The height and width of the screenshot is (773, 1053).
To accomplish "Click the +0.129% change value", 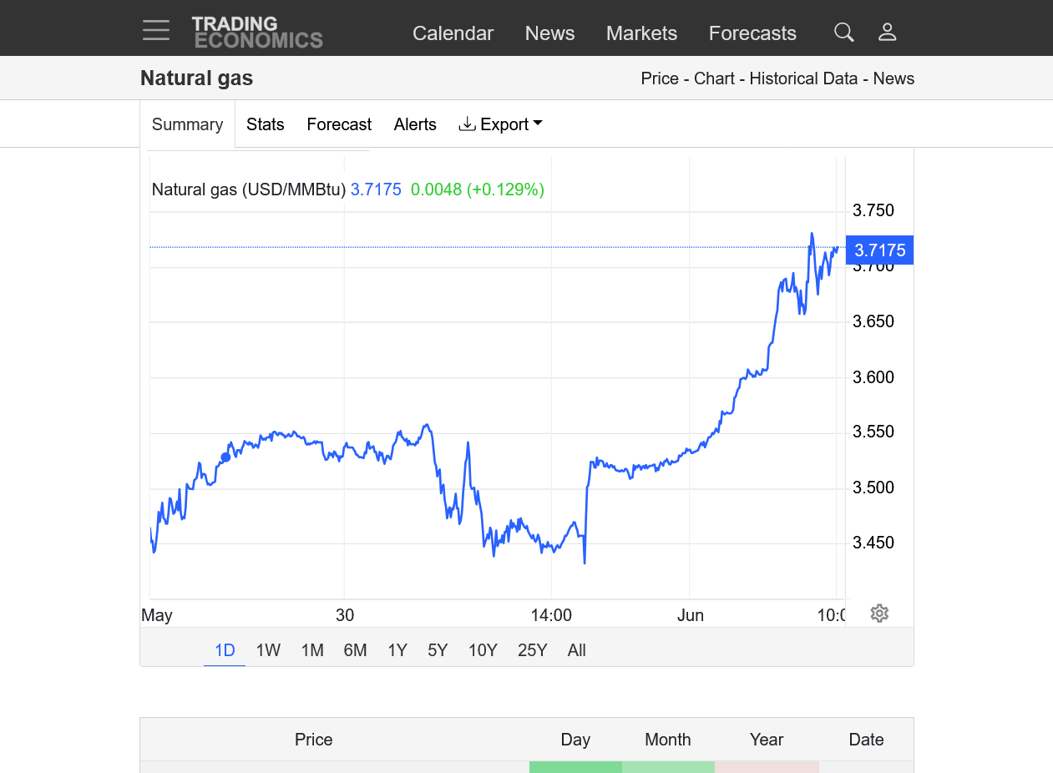I will tap(505, 189).
